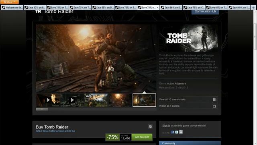Click the TV icon beside Watch all trailers

coord(214,106)
